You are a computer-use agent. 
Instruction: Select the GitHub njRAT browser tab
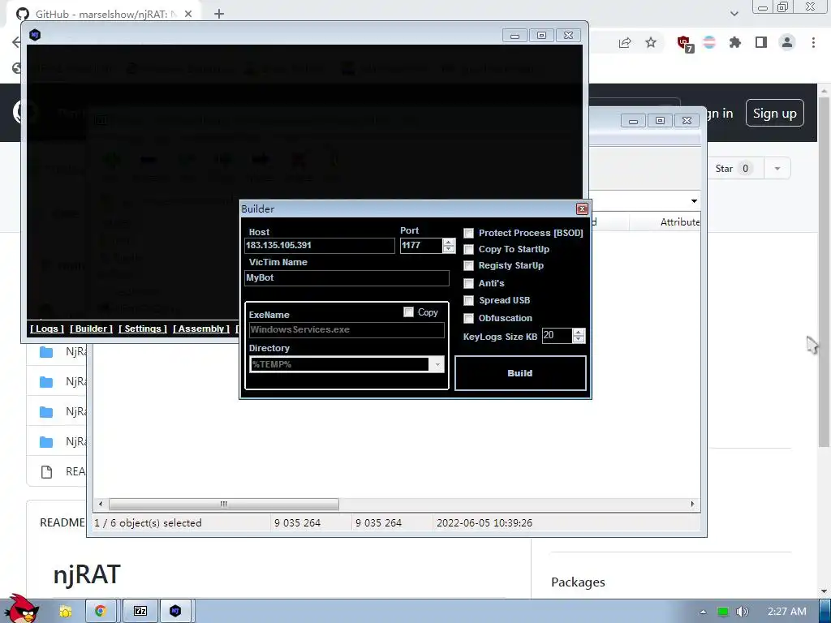105,15
